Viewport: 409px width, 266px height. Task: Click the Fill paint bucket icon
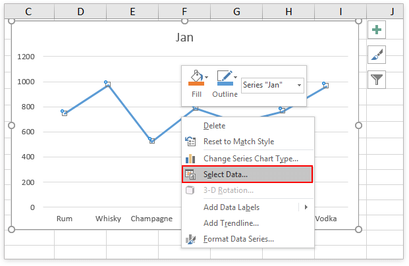coord(196,78)
